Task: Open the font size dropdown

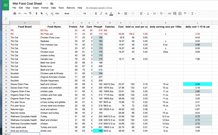Action: click(x=87, y=13)
